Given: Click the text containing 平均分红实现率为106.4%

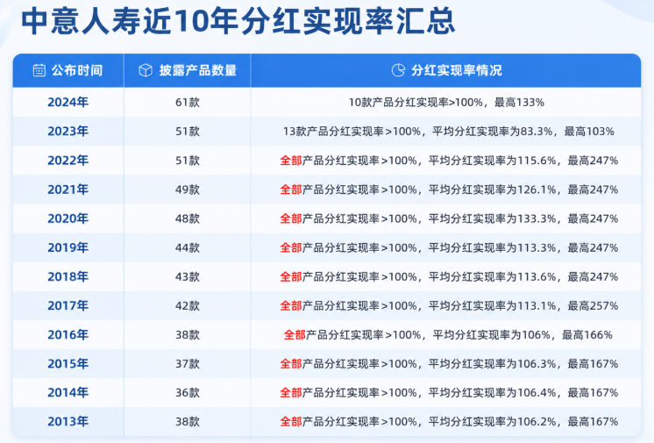Looking at the screenshot, I should pyautogui.click(x=449, y=392).
